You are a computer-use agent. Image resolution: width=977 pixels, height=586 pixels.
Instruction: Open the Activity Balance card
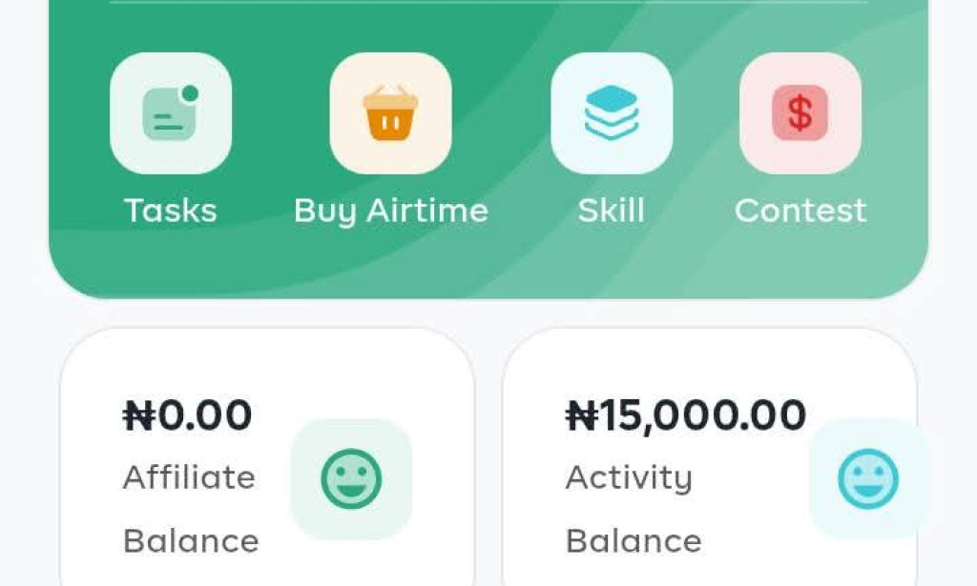pyautogui.click(x=711, y=457)
